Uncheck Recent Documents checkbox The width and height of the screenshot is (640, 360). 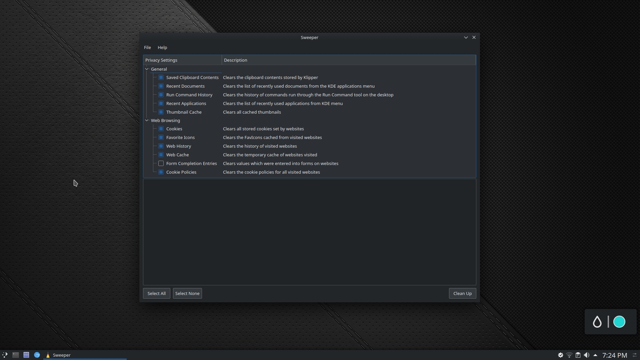click(161, 86)
